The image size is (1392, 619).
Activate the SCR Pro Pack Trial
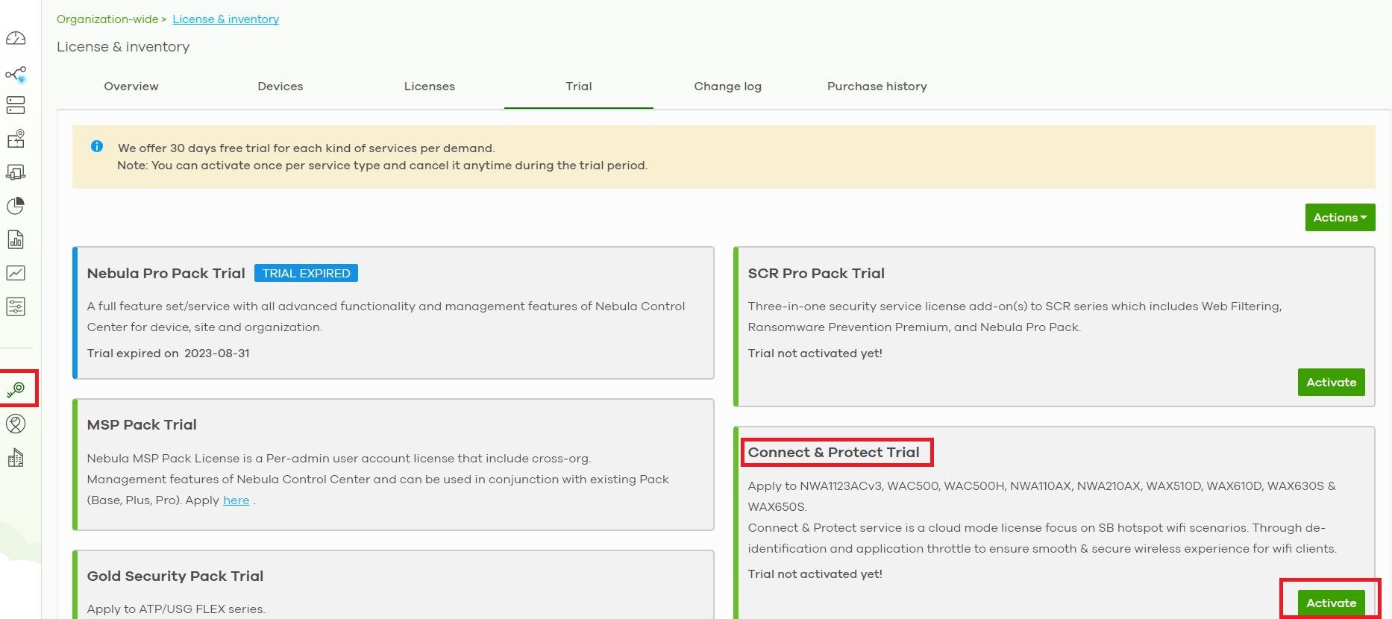[x=1331, y=383]
